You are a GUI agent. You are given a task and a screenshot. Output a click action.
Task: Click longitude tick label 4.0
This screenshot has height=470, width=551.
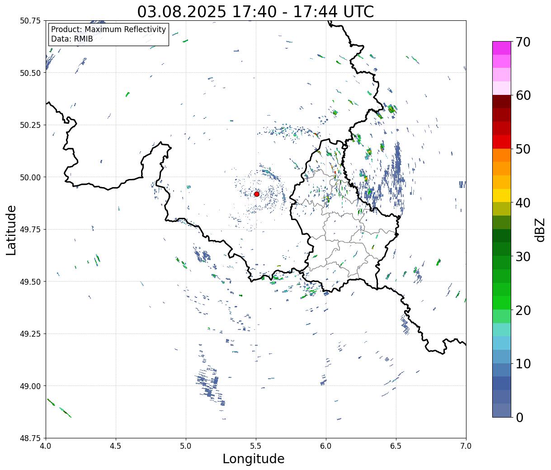point(46,446)
